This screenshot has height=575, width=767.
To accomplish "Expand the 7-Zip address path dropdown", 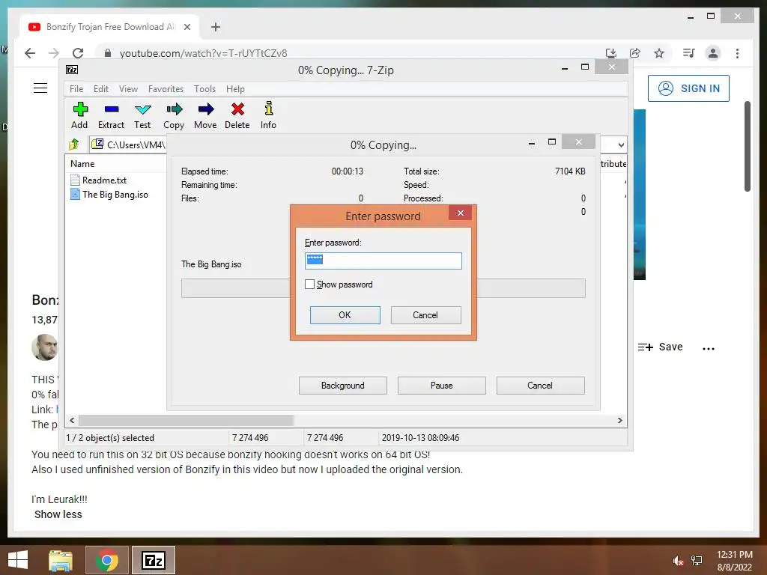I will click(621, 144).
